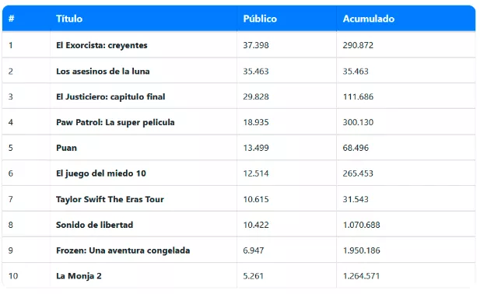Screen dimensions: 480x294
Task: Click the # ranking column header
Action: [12, 19]
